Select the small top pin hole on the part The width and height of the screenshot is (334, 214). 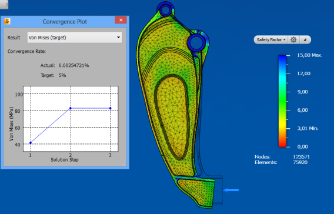pos(165,10)
